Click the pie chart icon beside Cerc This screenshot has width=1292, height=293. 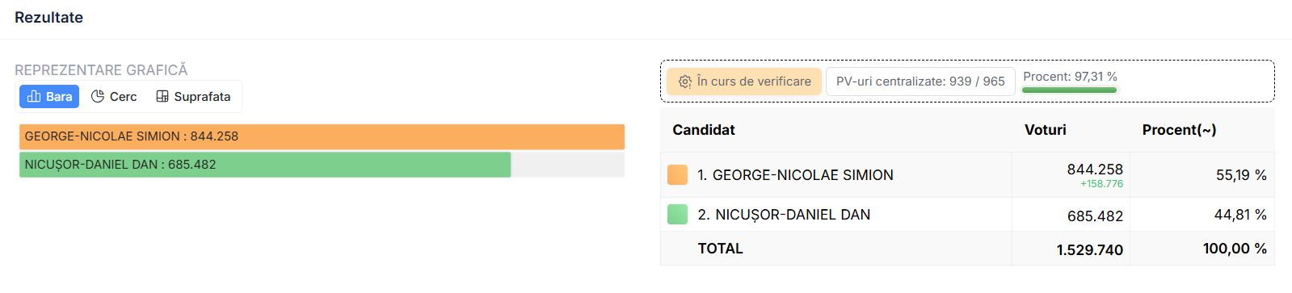coord(98,96)
